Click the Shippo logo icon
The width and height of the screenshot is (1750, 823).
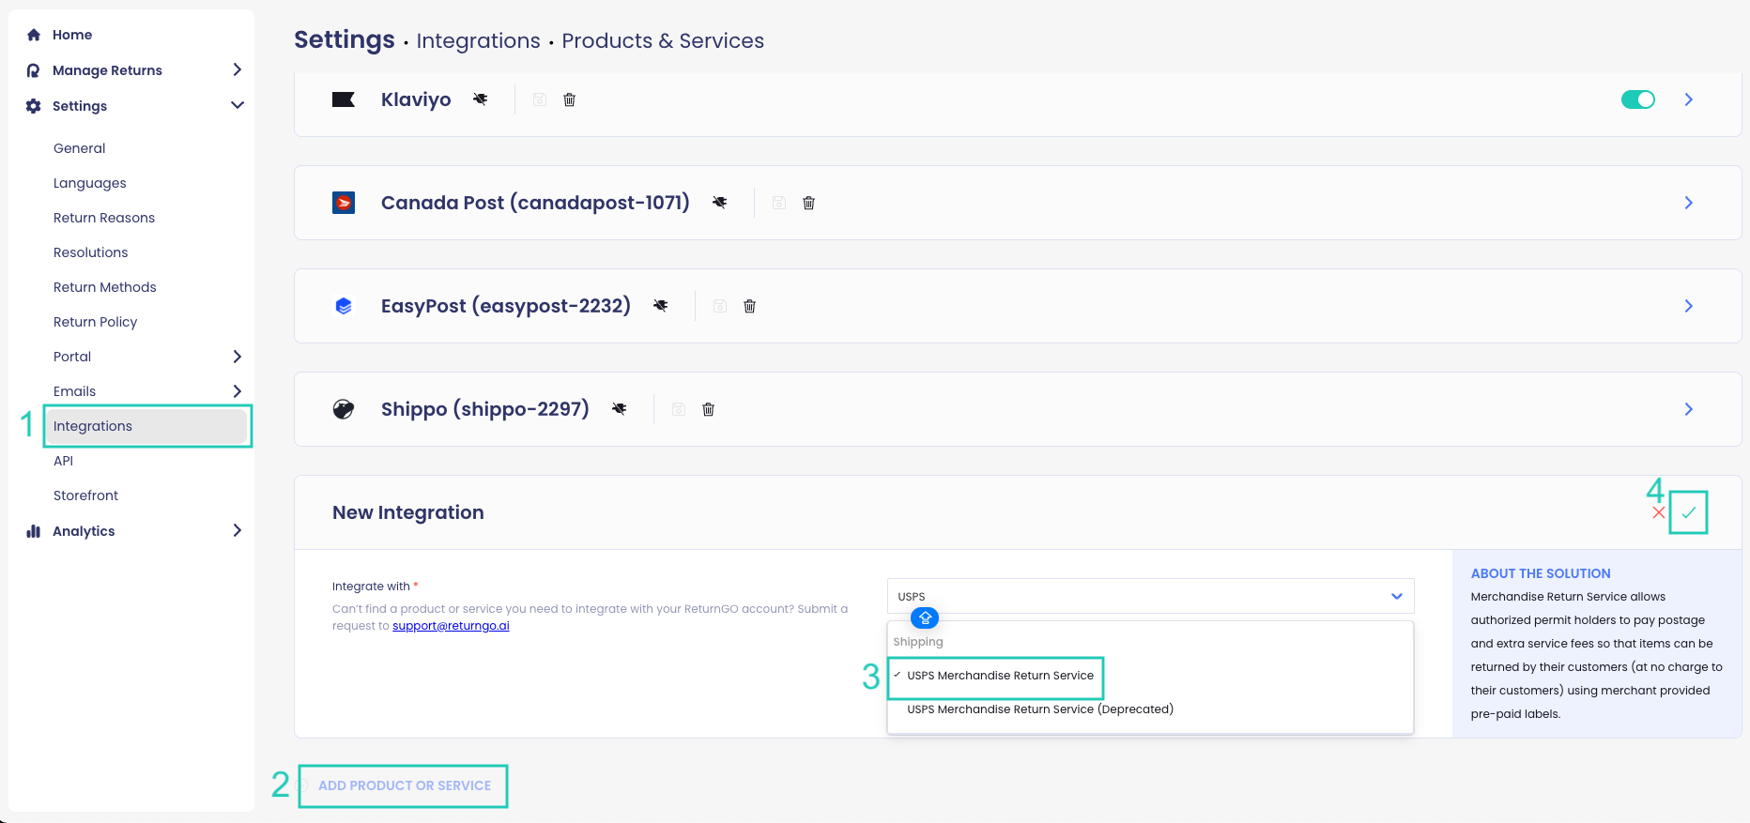tap(344, 409)
